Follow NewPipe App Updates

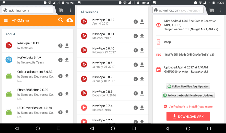[x=188, y=87]
